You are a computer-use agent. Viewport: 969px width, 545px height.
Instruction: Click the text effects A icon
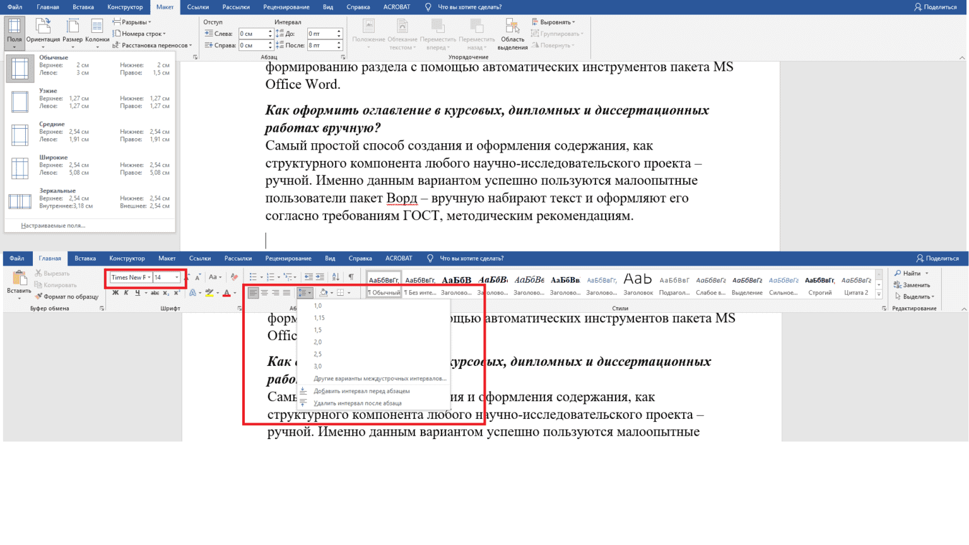(194, 293)
